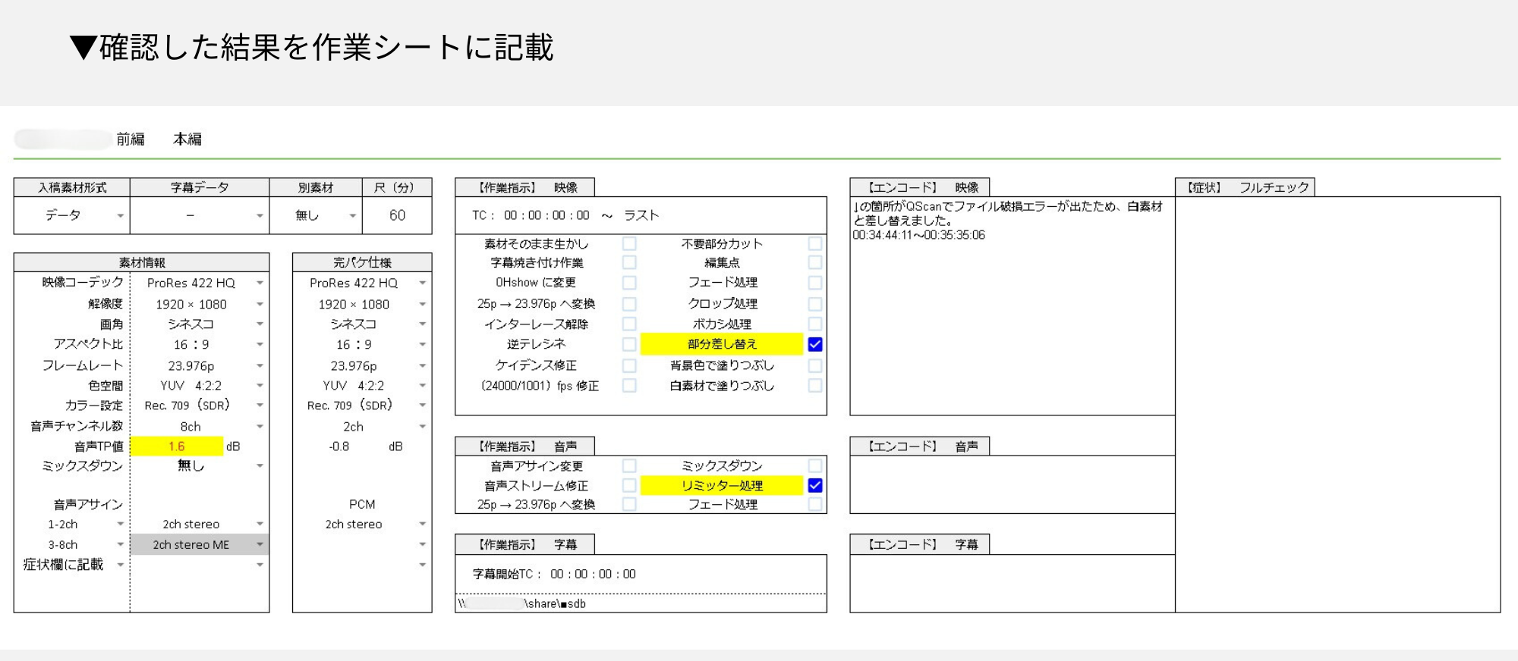
Task: Open the フレームレート dropdown in 素材情報
Action: coord(260,365)
